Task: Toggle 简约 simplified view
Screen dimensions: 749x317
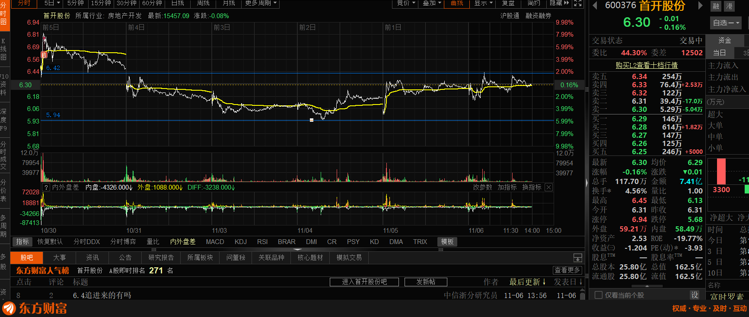Action: click(534, 3)
